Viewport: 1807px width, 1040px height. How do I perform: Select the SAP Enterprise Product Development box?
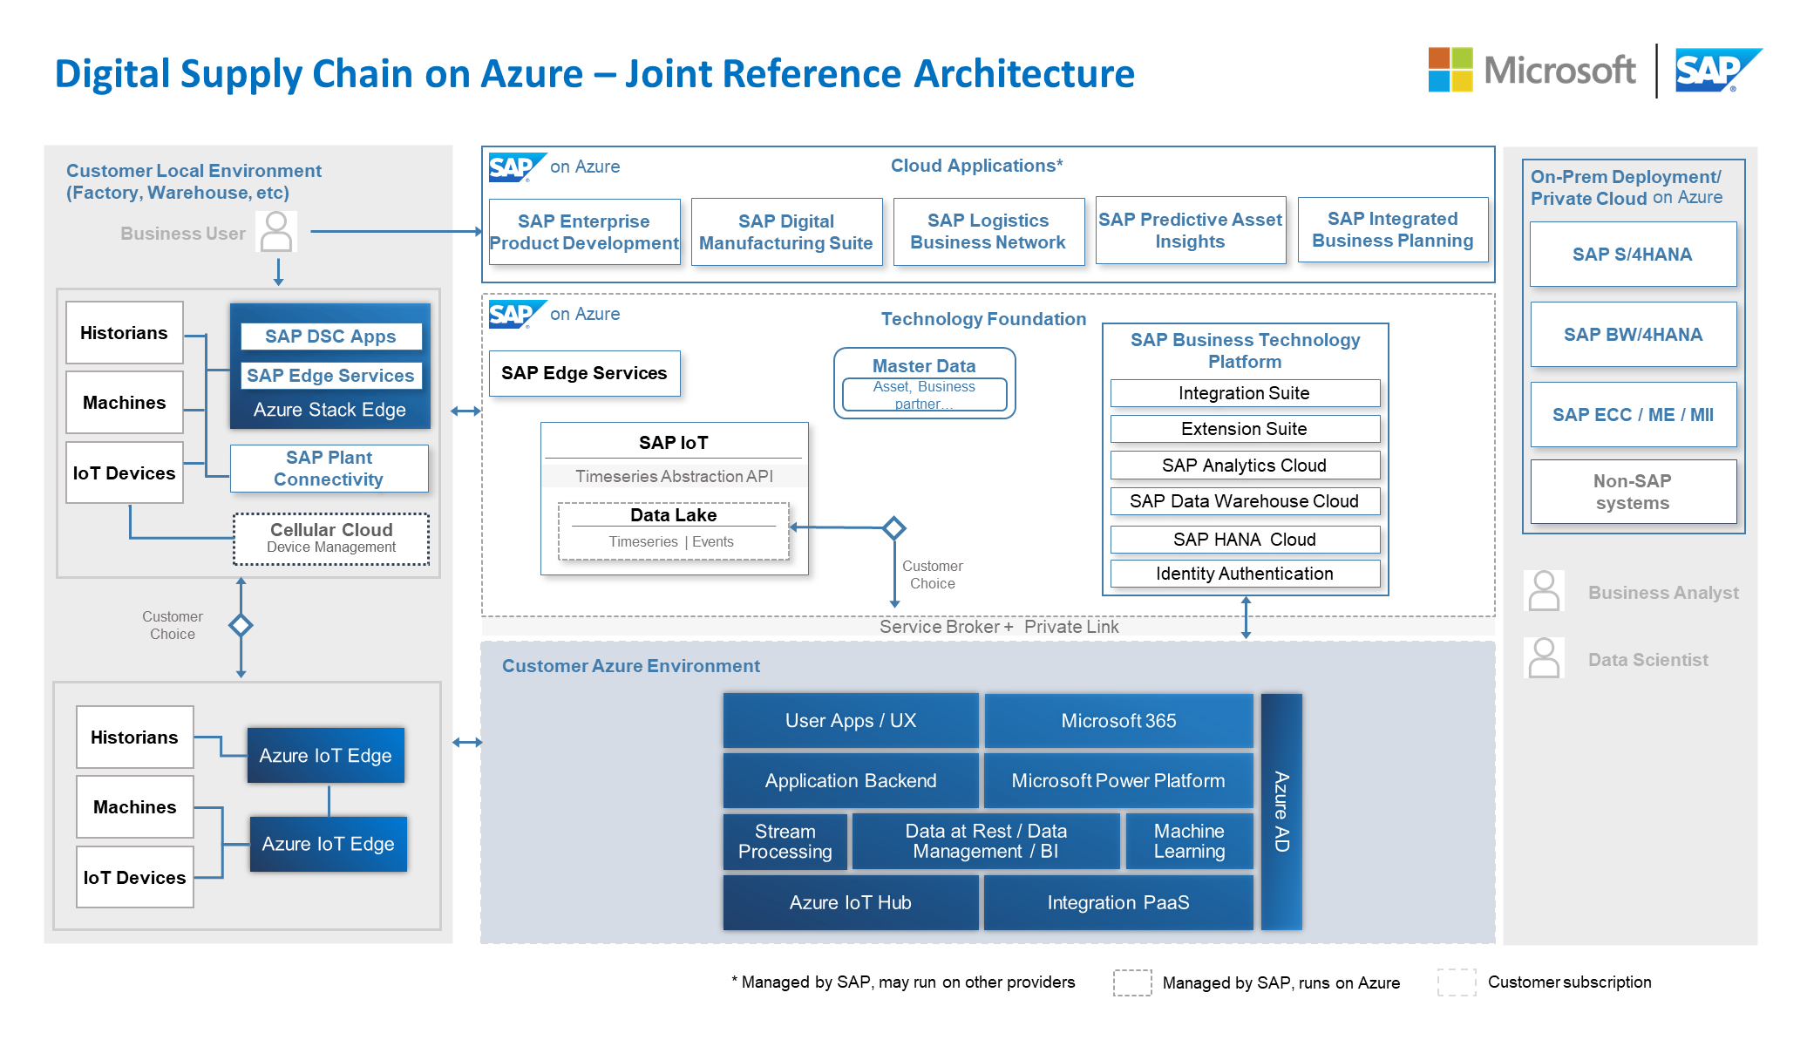coord(584,232)
